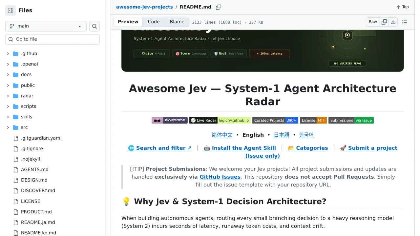Open the Live Radar logicrw.github.io badge
Image resolution: width=420 pixels, height=236 pixels.
(220, 120)
